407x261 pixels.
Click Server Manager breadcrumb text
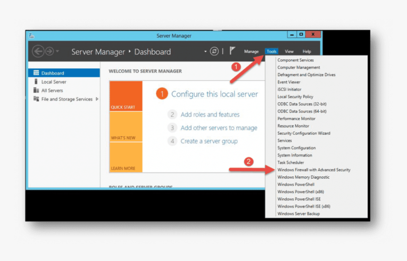[98, 52]
